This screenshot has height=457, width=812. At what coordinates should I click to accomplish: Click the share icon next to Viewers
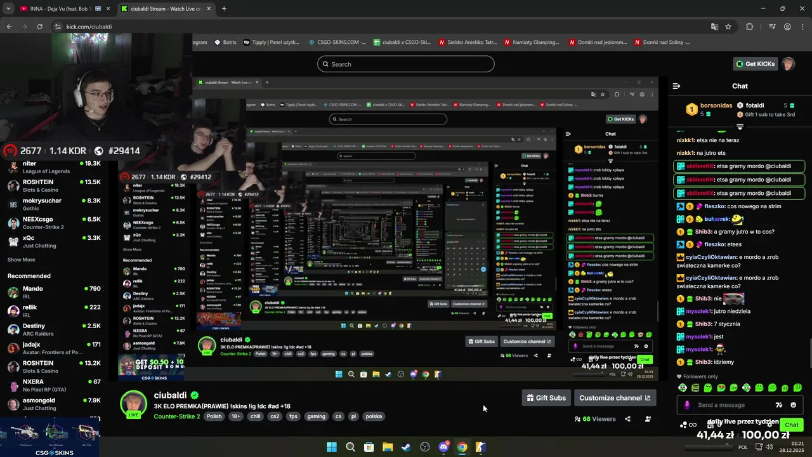pyautogui.click(x=627, y=419)
